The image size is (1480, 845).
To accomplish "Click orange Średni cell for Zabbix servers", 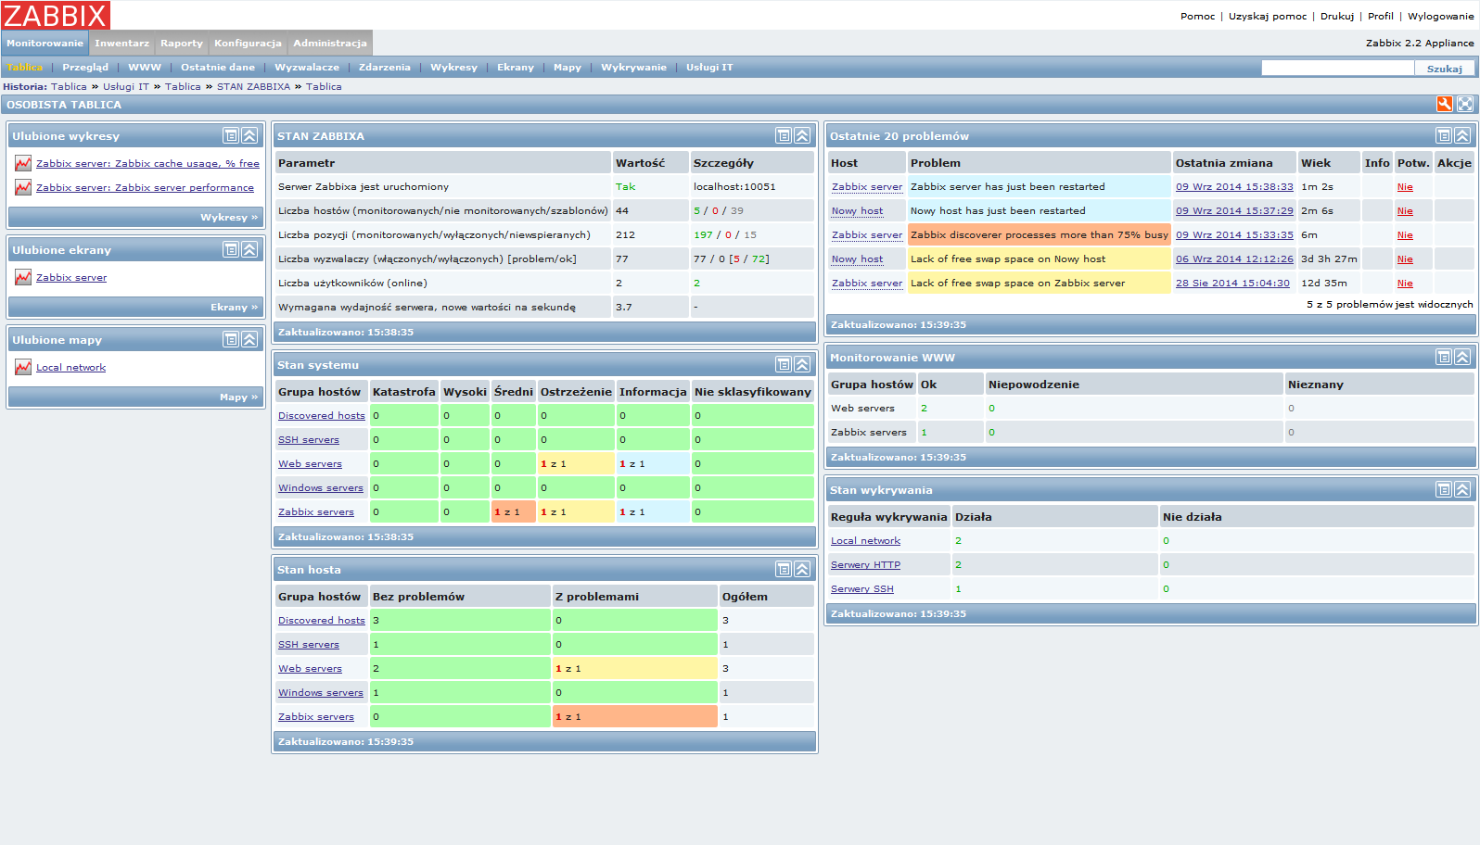I will tap(513, 511).
